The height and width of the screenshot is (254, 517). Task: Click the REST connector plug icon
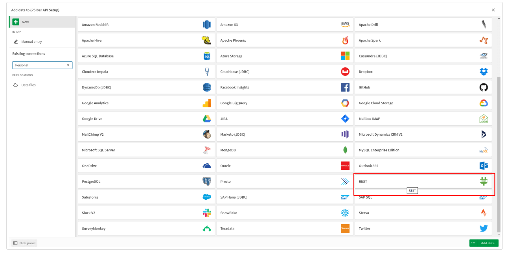(483, 181)
